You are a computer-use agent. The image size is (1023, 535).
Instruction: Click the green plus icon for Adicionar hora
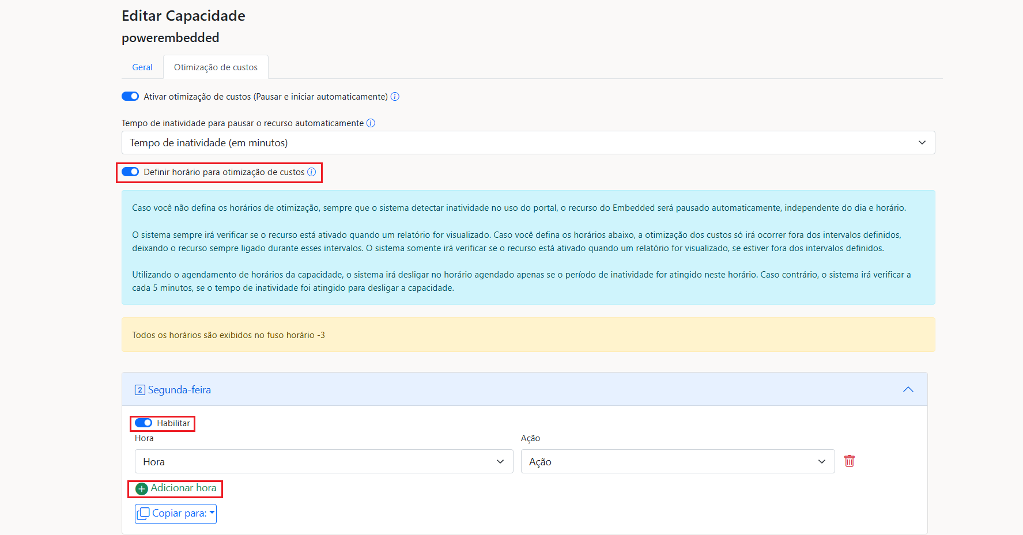[142, 489]
